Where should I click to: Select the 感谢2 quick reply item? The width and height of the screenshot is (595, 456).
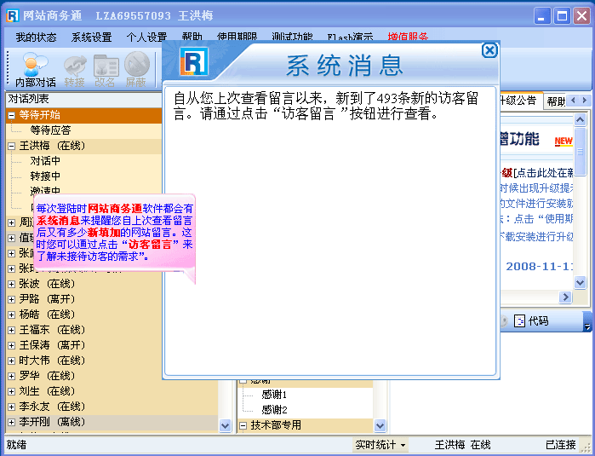pyautogui.click(x=274, y=410)
